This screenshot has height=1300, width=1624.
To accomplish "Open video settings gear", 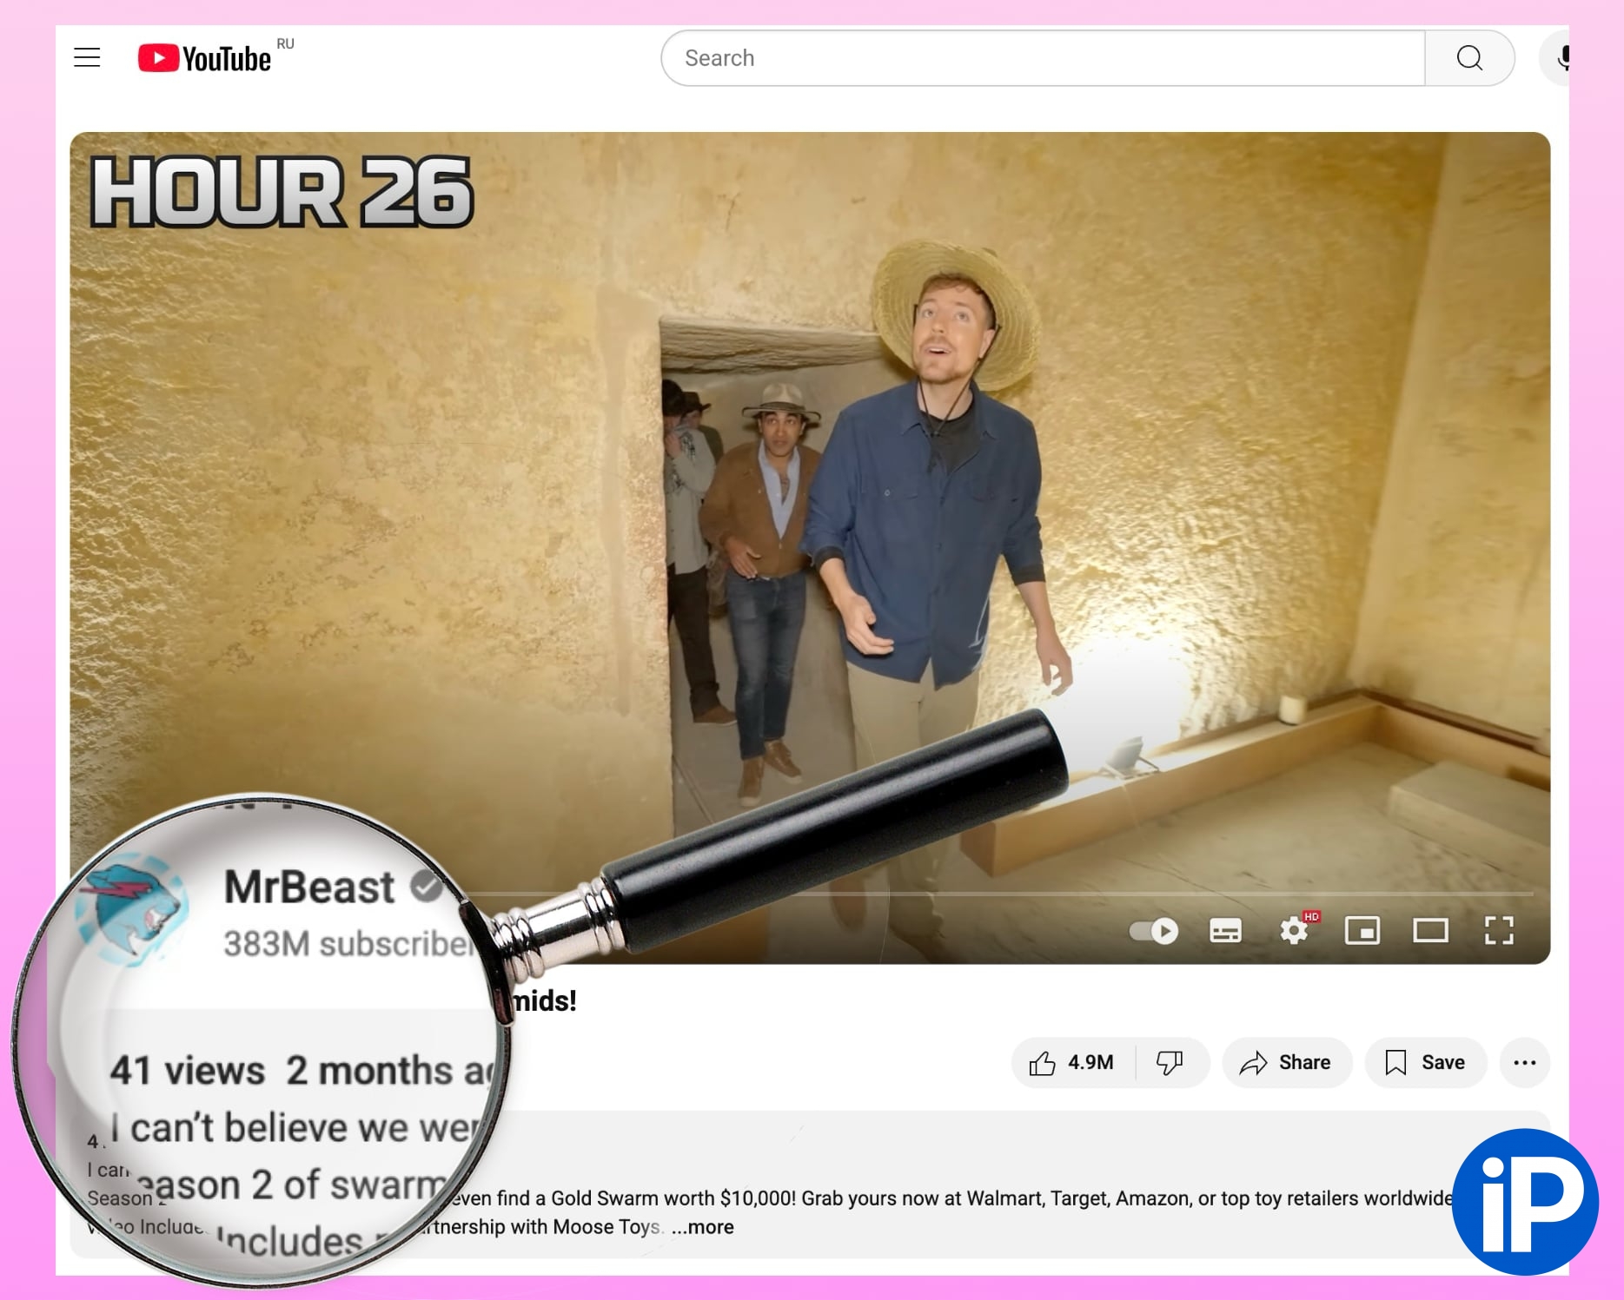I will point(1294,931).
